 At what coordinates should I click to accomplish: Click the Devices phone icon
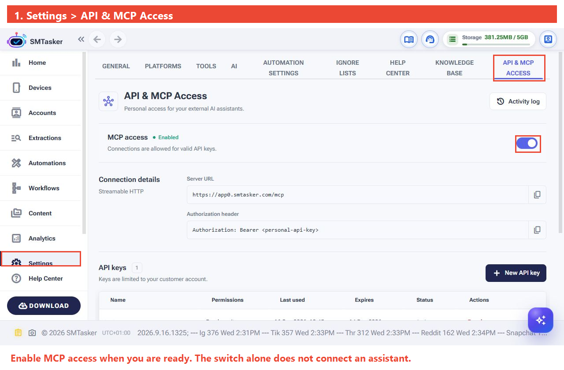tap(16, 88)
